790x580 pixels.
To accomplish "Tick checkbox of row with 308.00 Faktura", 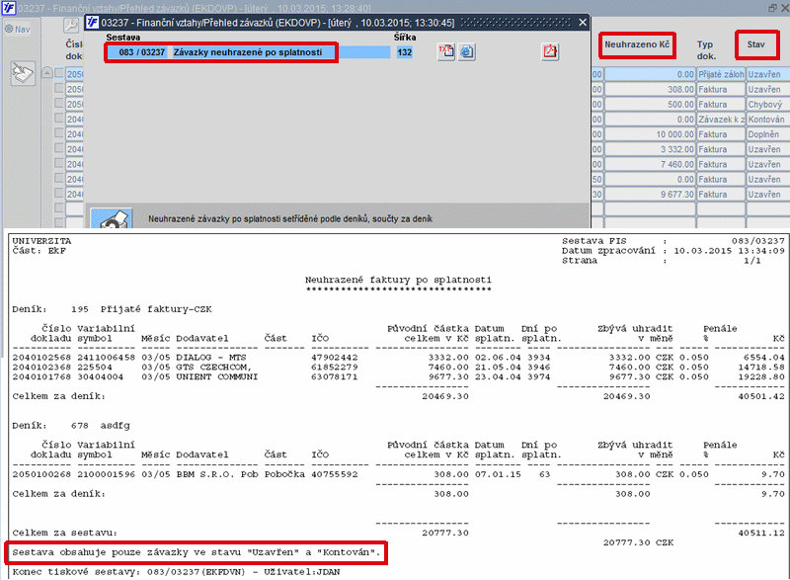I will (59, 88).
